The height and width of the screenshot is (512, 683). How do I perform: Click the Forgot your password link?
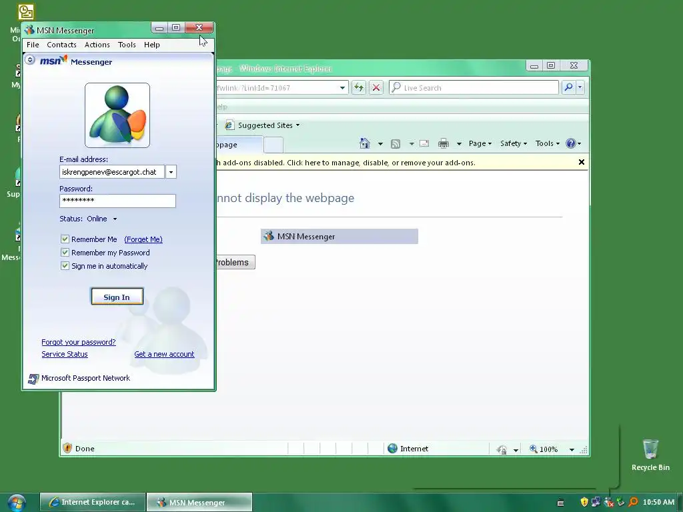(79, 342)
